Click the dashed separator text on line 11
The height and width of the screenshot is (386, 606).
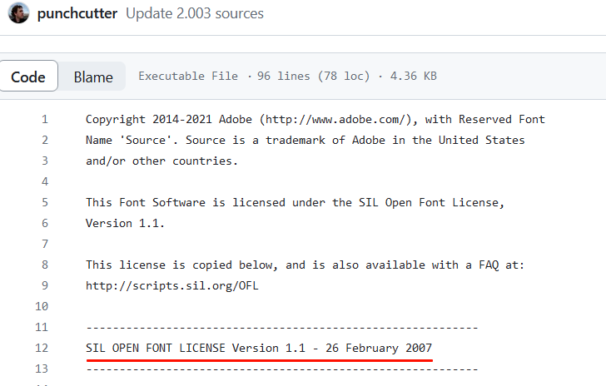click(282, 328)
